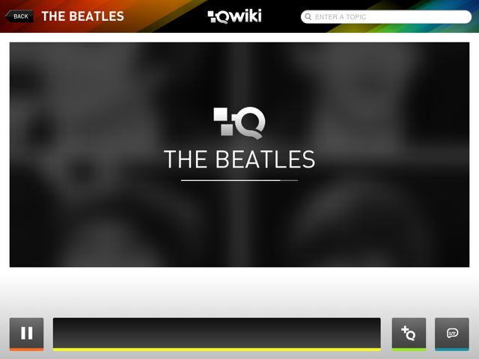Seek within the playback timeline bar
479x359 pixels.
click(217, 333)
